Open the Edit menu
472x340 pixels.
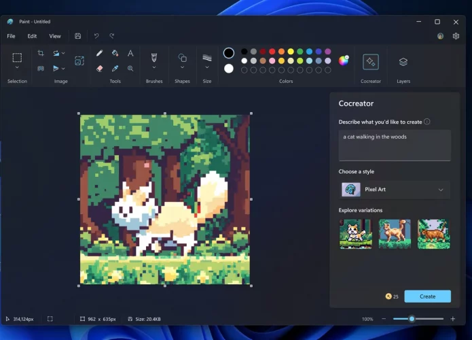(32, 36)
